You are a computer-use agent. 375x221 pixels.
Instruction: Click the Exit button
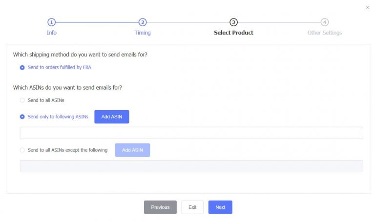point(192,207)
